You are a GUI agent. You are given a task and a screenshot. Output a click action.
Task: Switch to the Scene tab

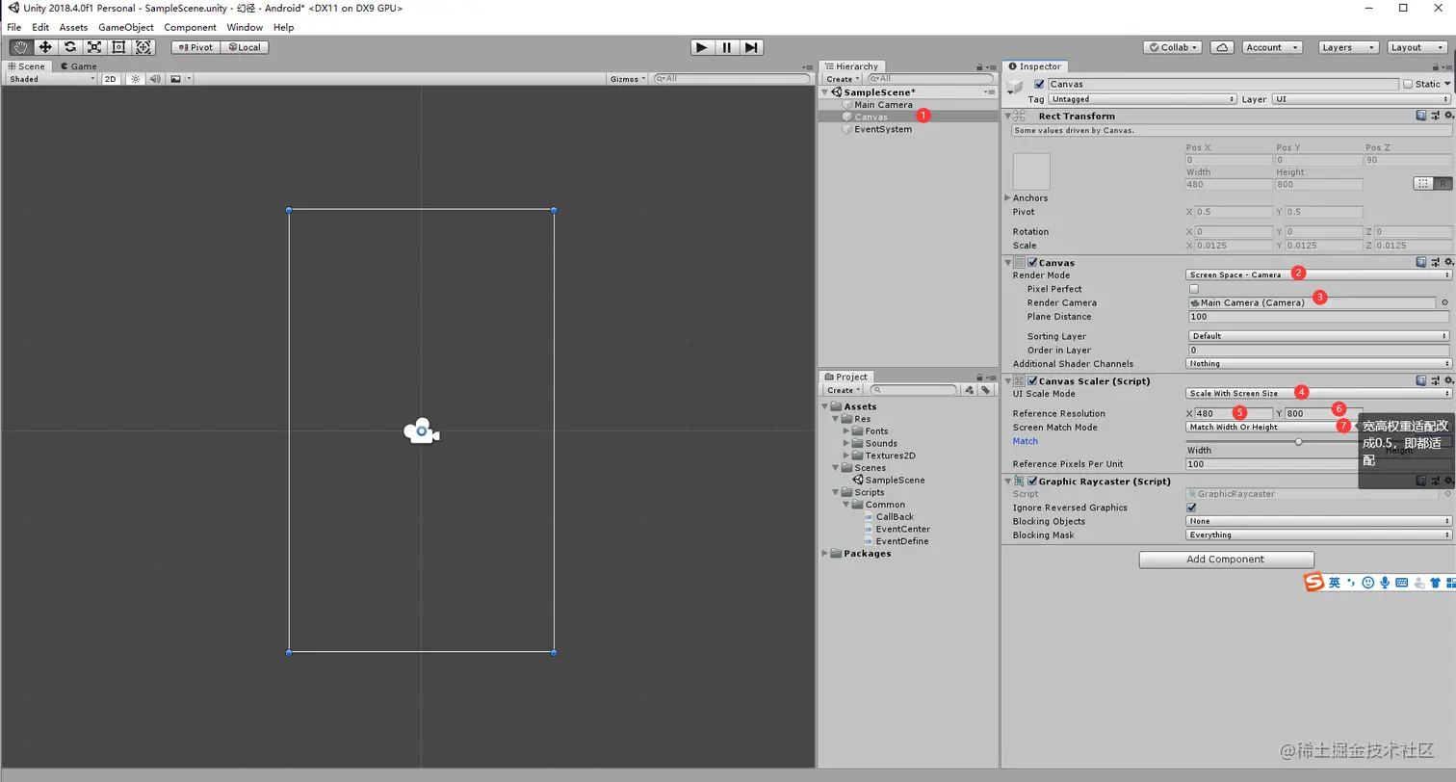tap(27, 66)
